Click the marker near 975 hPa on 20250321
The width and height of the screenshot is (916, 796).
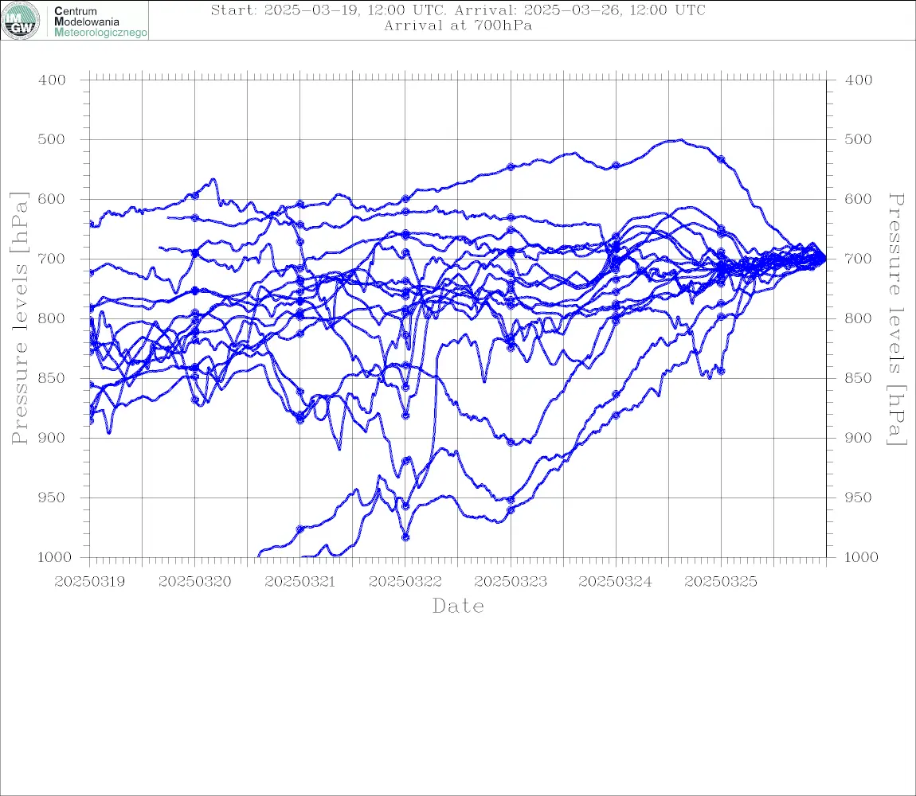pyautogui.click(x=300, y=529)
